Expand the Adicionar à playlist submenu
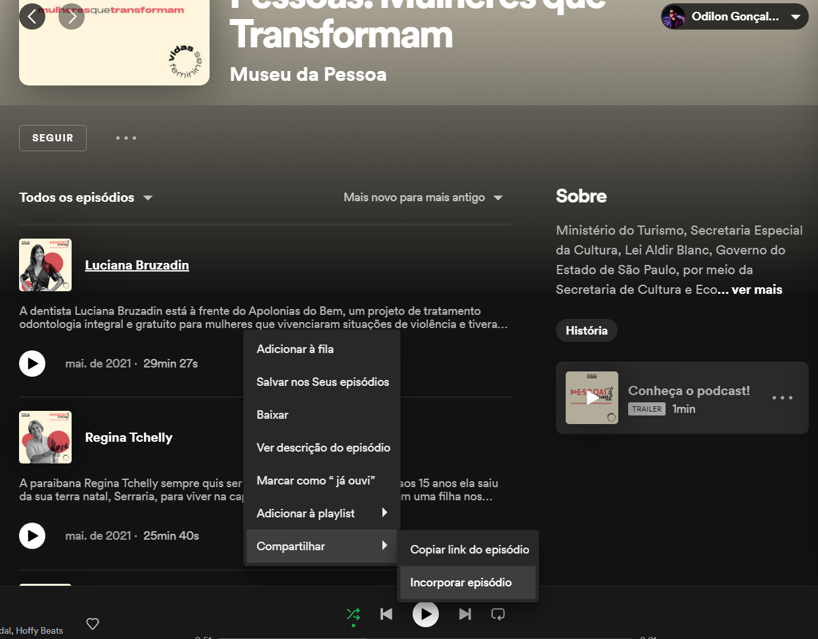Screen dimensions: 818x639 click(x=322, y=513)
